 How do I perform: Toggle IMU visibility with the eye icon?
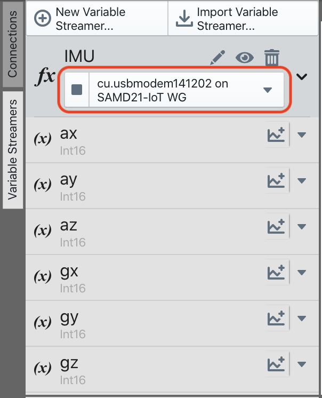(245, 57)
